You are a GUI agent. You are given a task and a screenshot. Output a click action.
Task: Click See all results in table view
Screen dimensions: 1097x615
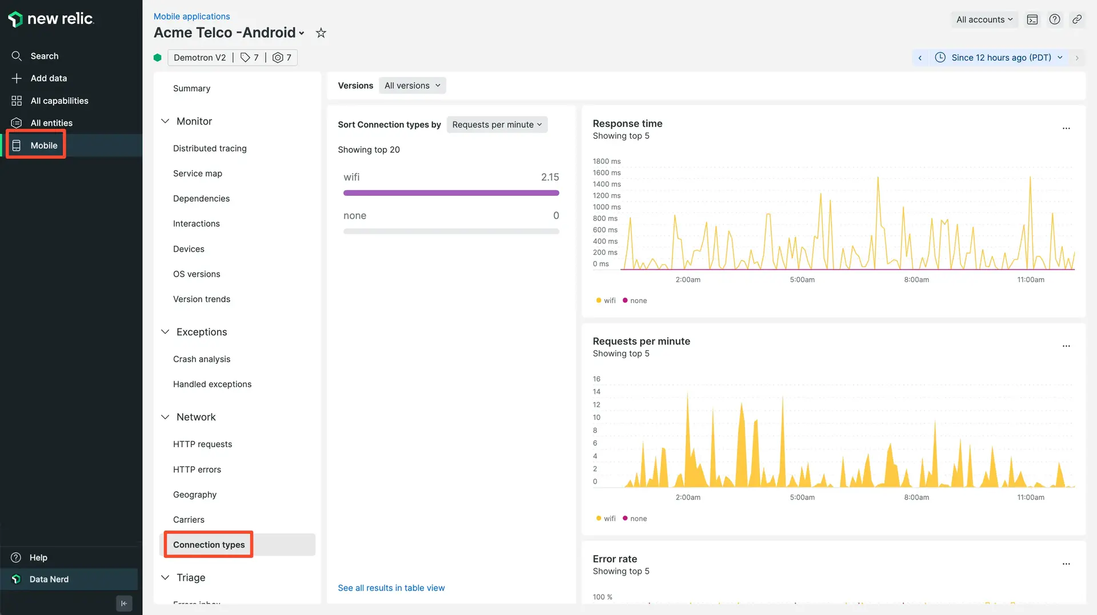(391, 588)
